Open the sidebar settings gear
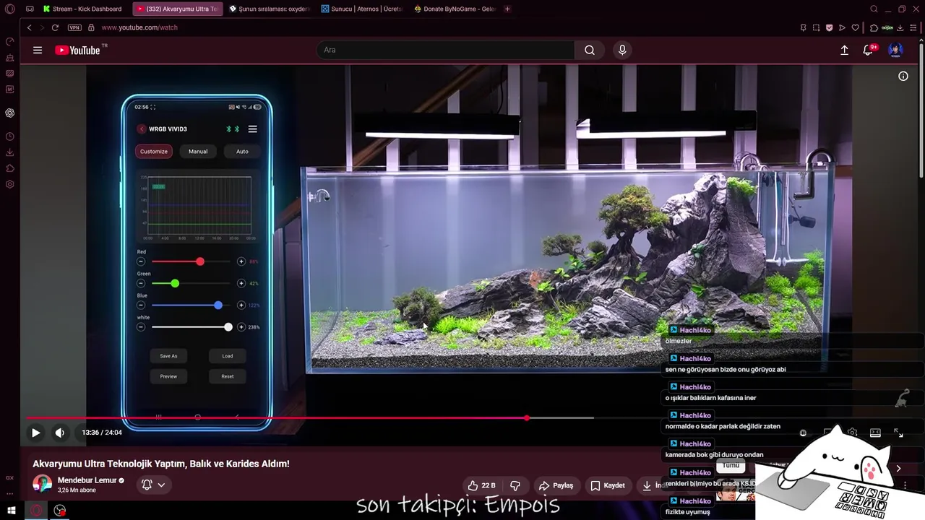925x520 pixels. [10, 184]
